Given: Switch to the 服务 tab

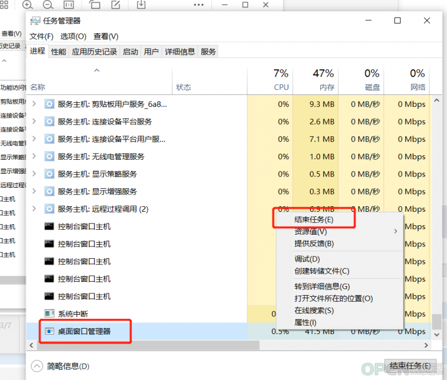Looking at the screenshot, I should click(x=208, y=51).
